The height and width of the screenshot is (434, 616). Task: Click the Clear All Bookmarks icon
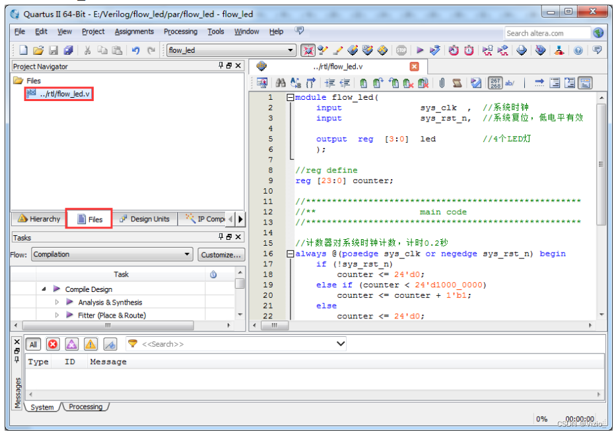coord(423,83)
